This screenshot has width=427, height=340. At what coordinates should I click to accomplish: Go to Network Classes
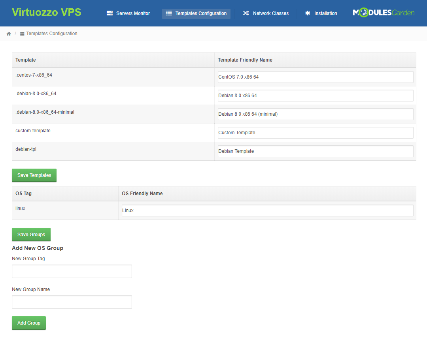coord(266,13)
